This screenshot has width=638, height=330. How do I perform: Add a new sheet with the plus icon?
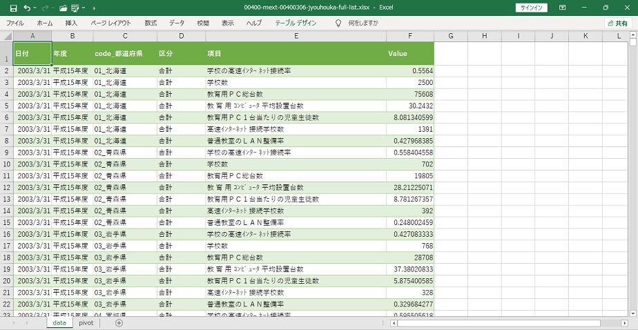coord(119,322)
